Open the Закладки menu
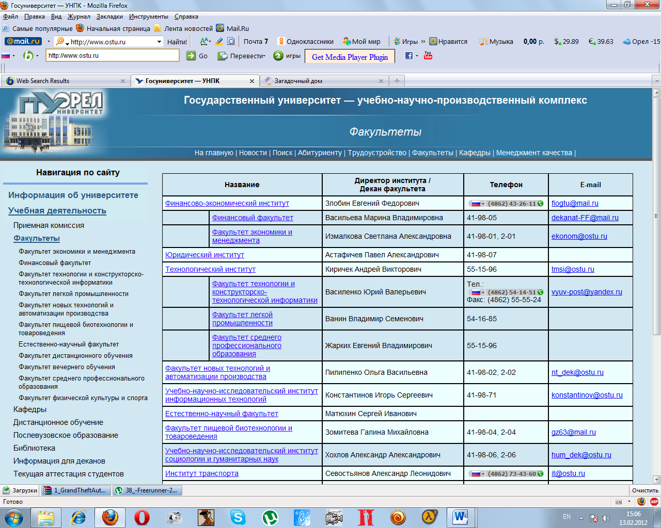The image size is (661, 528). pos(109,16)
